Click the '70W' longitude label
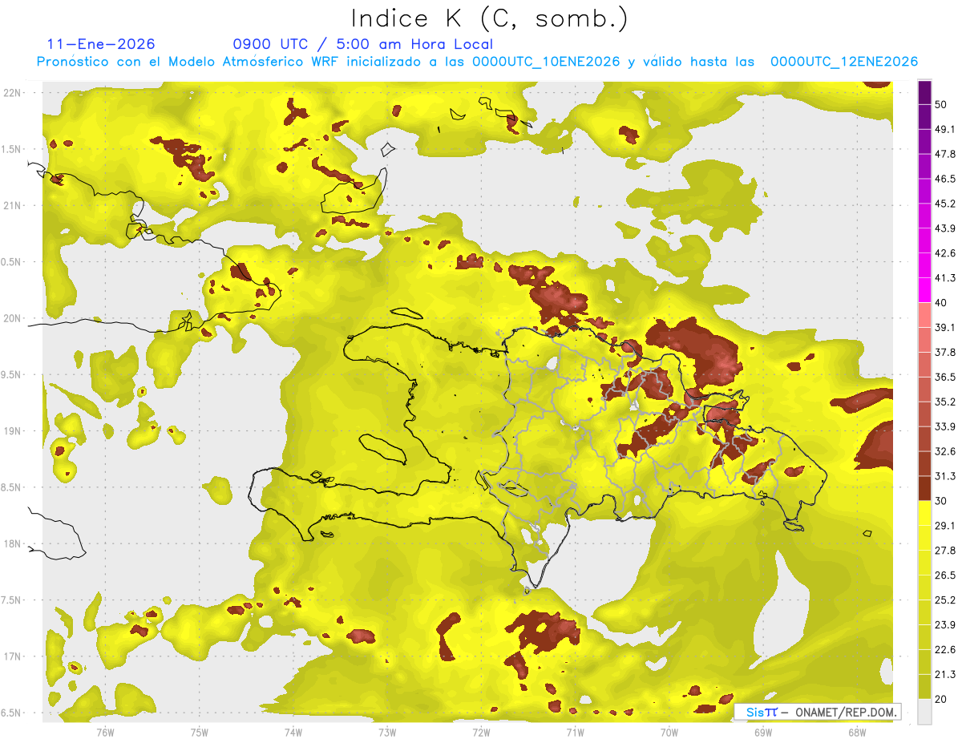The image size is (962, 743). click(x=669, y=733)
